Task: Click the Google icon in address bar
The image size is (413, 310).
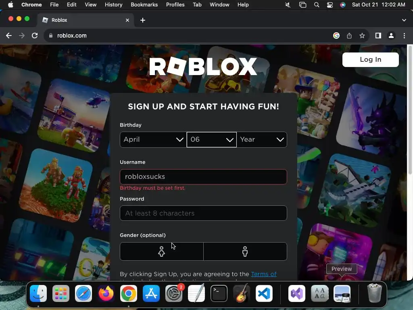Action: (x=336, y=36)
